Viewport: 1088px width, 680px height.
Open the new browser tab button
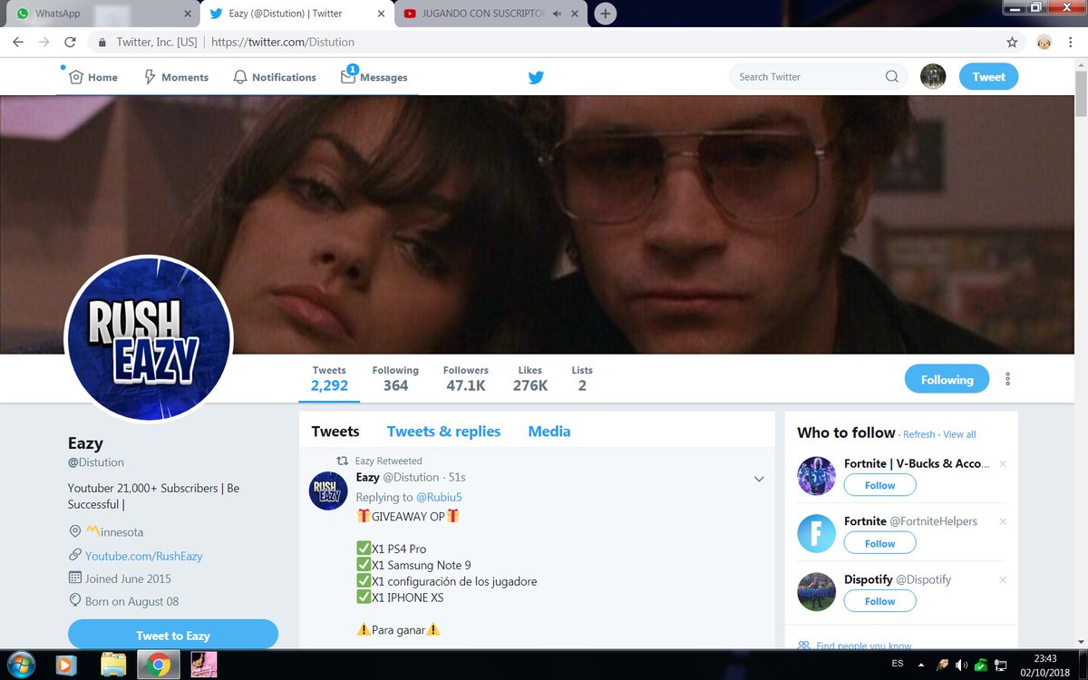pos(606,14)
